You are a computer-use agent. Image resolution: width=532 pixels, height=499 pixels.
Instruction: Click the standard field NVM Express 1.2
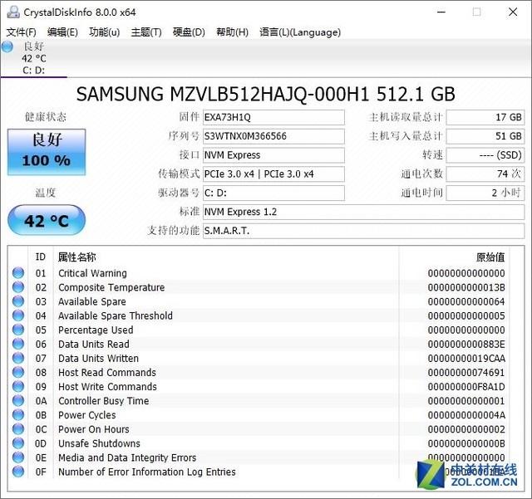click(364, 213)
